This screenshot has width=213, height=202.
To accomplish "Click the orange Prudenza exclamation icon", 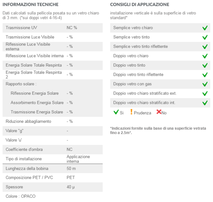I will (131, 112).
